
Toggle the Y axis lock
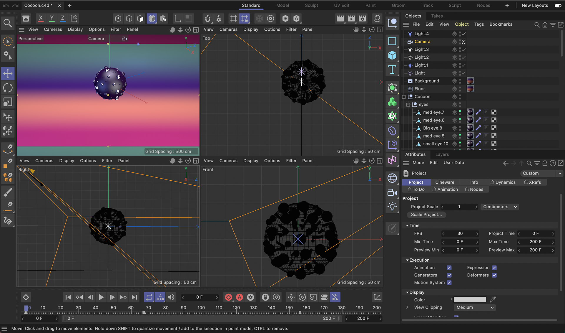coord(51,18)
